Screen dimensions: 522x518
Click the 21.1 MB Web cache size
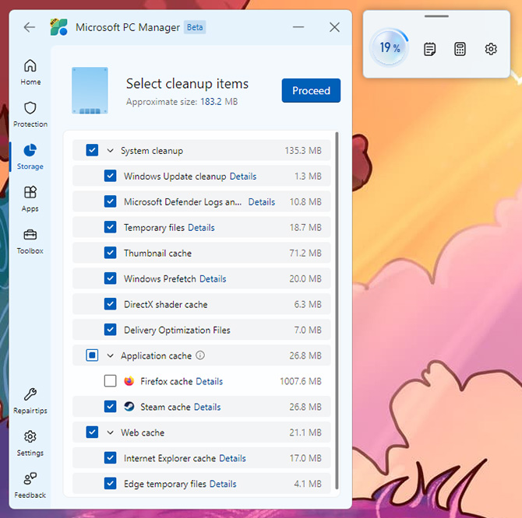pyautogui.click(x=305, y=432)
